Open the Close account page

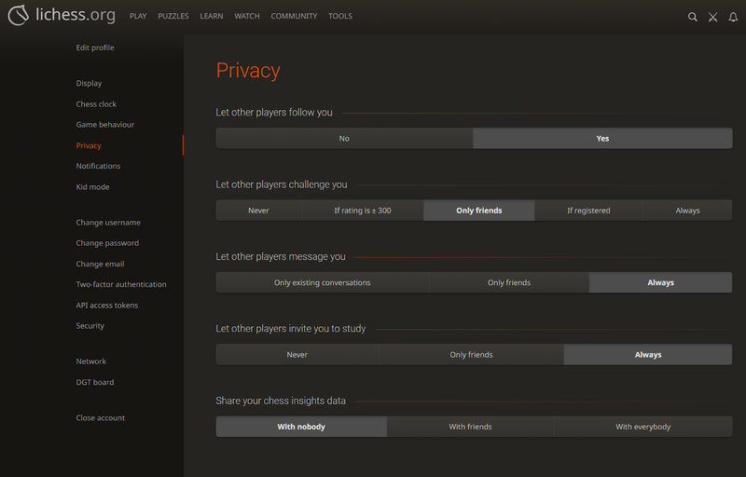(100, 417)
